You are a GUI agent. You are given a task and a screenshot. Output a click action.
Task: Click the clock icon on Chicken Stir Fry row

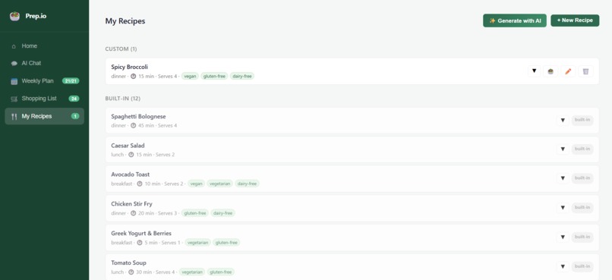tap(133, 213)
